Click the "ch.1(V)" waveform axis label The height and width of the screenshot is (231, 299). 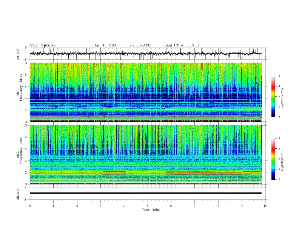point(18,54)
